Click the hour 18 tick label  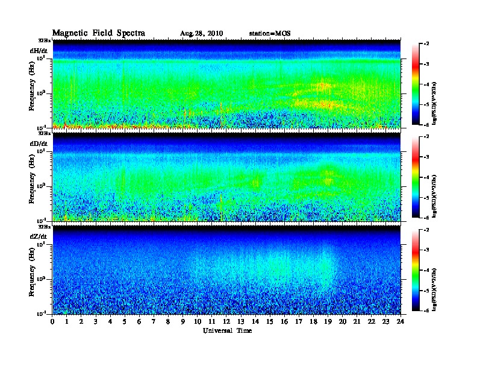[x=313, y=321]
